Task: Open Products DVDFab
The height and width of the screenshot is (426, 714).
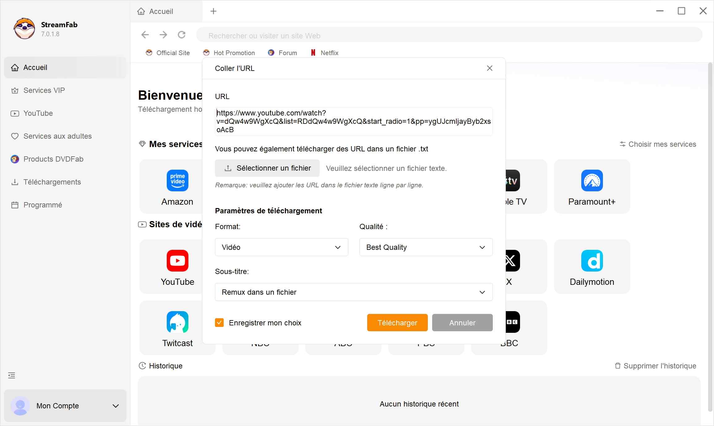Action: click(54, 159)
